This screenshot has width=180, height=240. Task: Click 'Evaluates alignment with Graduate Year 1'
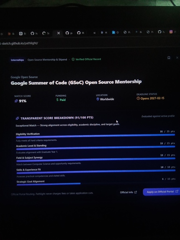click(x=37, y=152)
